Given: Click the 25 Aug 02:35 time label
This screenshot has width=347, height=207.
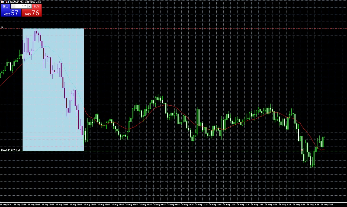Looking at the screenshot, I should coord(20,205).
